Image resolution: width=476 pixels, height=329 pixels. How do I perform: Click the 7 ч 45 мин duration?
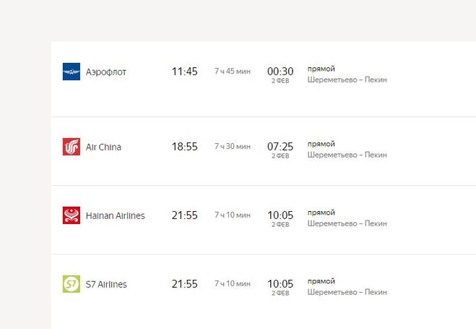233,72
